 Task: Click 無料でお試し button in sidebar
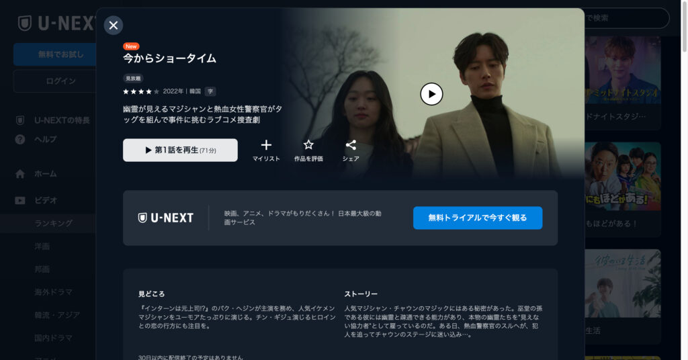pos(54,54)
